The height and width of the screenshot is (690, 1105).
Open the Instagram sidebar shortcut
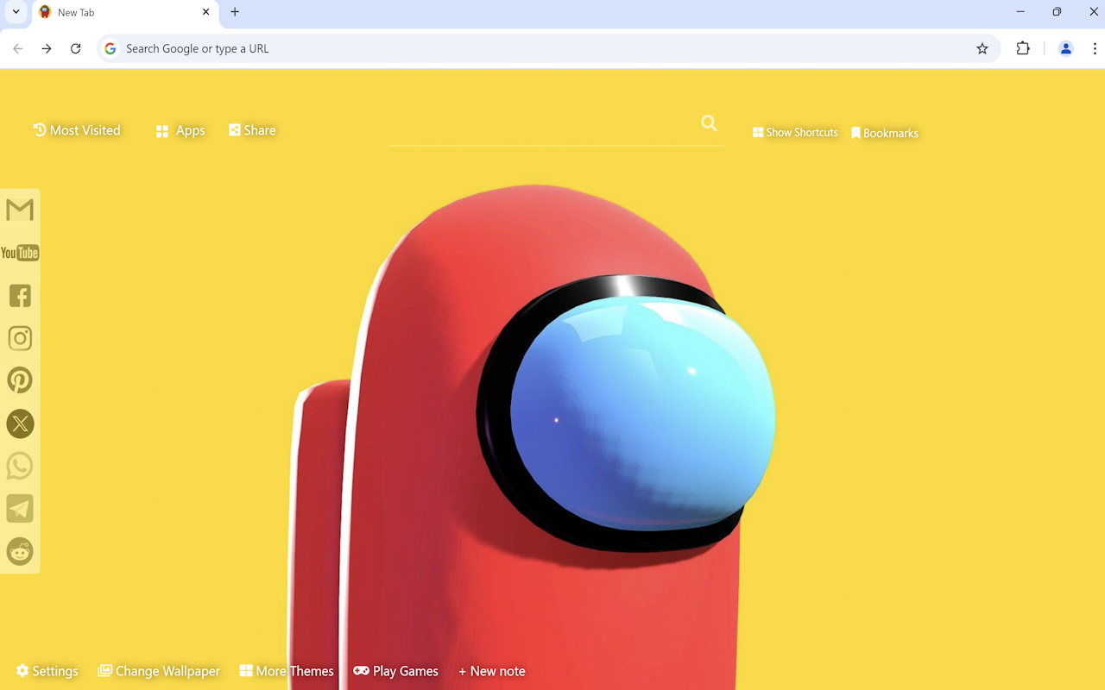tap(20, 338)
